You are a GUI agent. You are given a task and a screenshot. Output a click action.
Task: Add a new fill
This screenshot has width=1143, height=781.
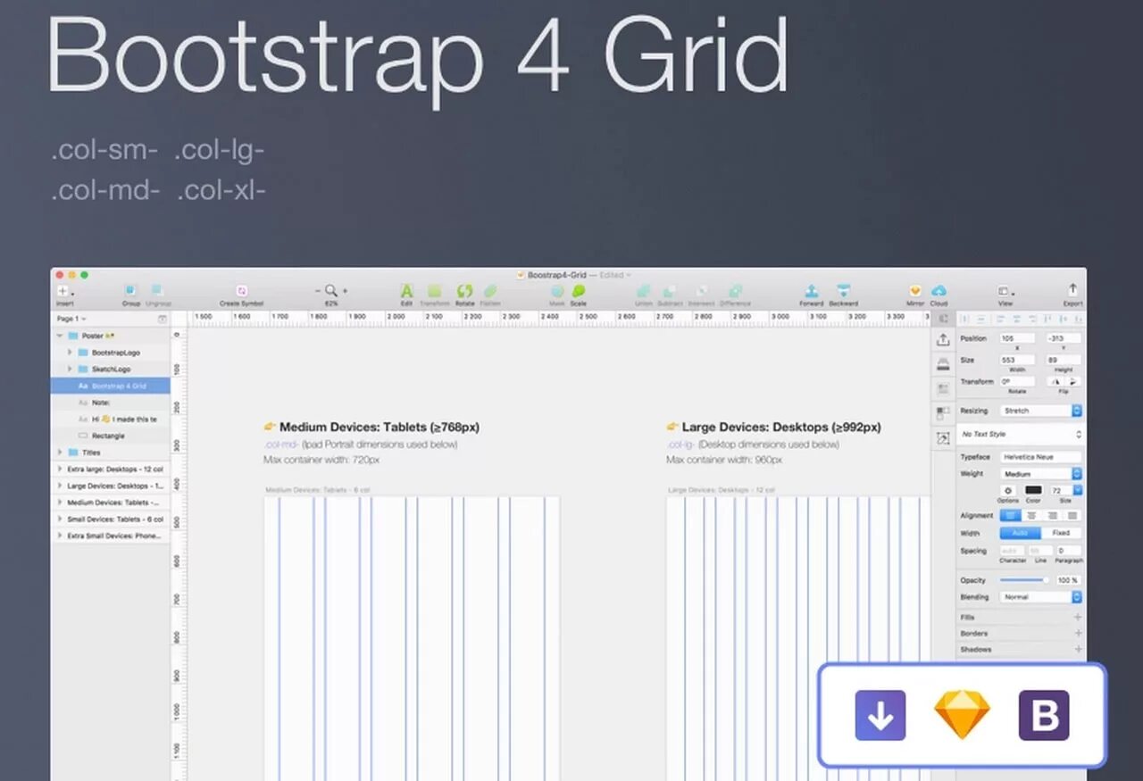1077,617
